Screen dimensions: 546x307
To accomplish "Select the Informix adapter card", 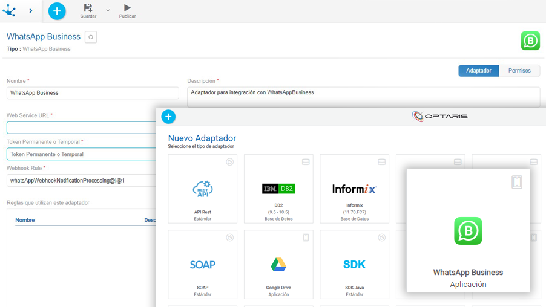I will [x=354, y=189].
